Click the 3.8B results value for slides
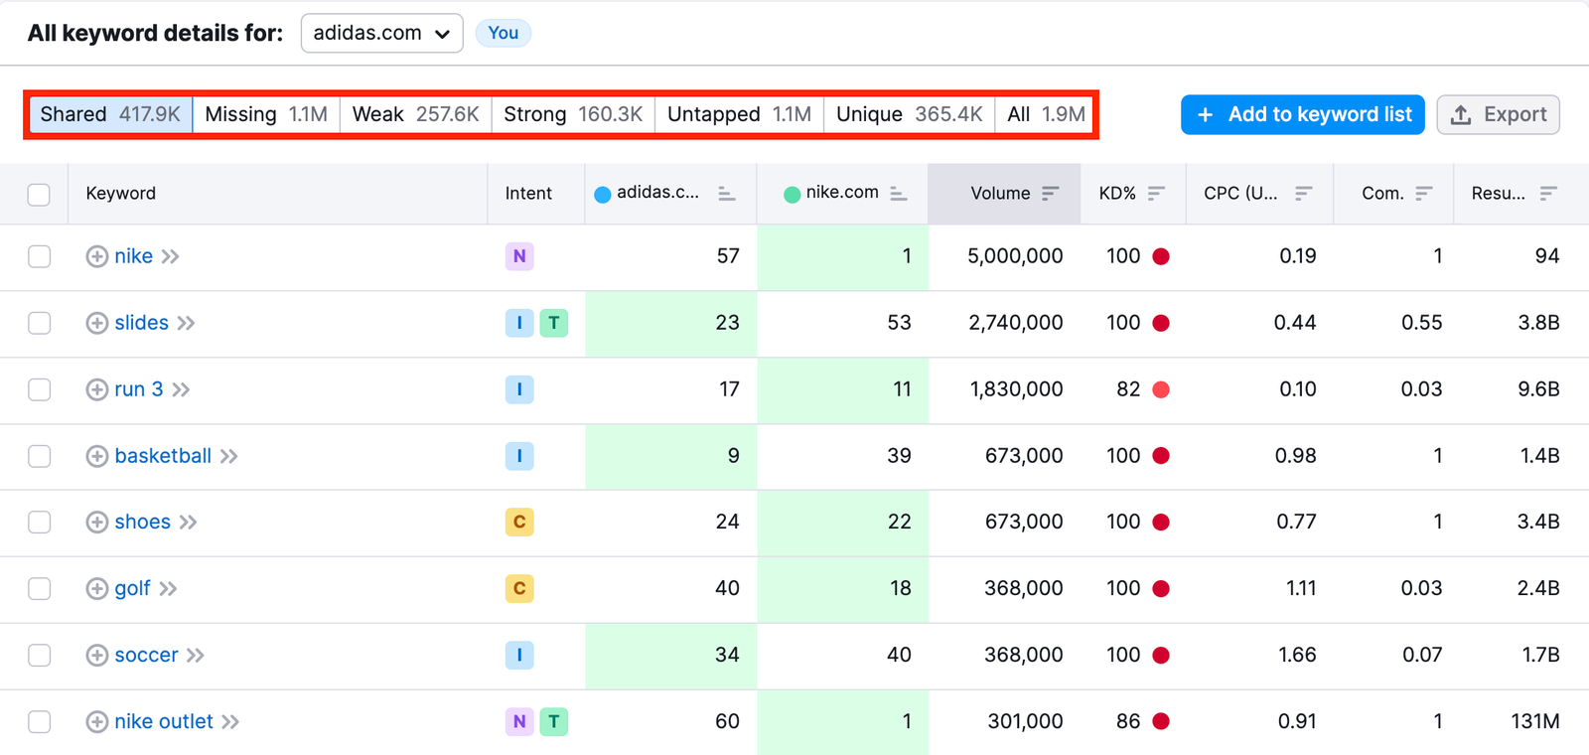Viewport: 1589px width, 755px height. coord(1538,323)
